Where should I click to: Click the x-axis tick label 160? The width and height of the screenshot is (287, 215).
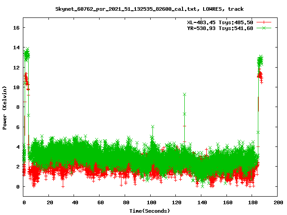click(227, 202)
